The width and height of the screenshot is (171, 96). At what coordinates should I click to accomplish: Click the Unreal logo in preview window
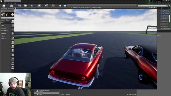point(15,8)
